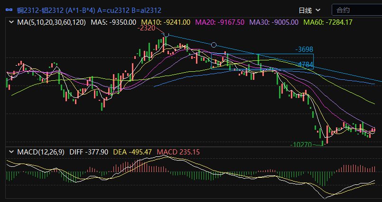This screenshot has width=382, height=202.
Task: Click the spread link icon before 铜2312-铝2312
Action: click(9, 10)
